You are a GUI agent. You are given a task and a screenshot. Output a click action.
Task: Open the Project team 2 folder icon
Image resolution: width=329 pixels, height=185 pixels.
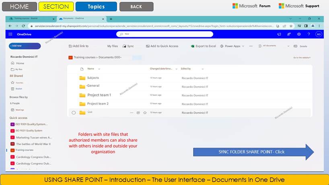pyautogui.click(x=82, y=104)
